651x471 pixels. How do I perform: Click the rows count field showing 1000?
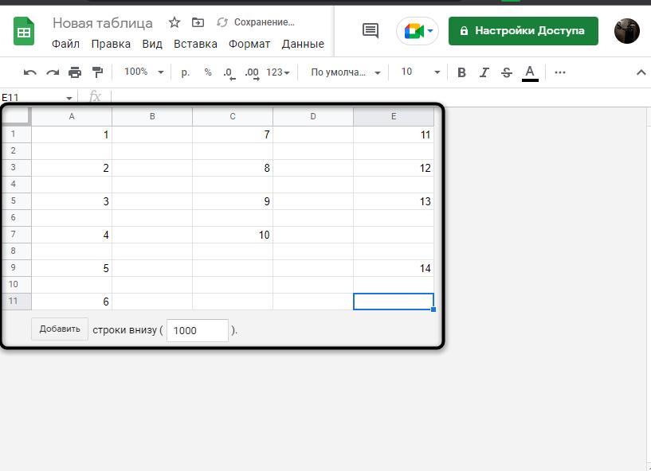(197, 330)
